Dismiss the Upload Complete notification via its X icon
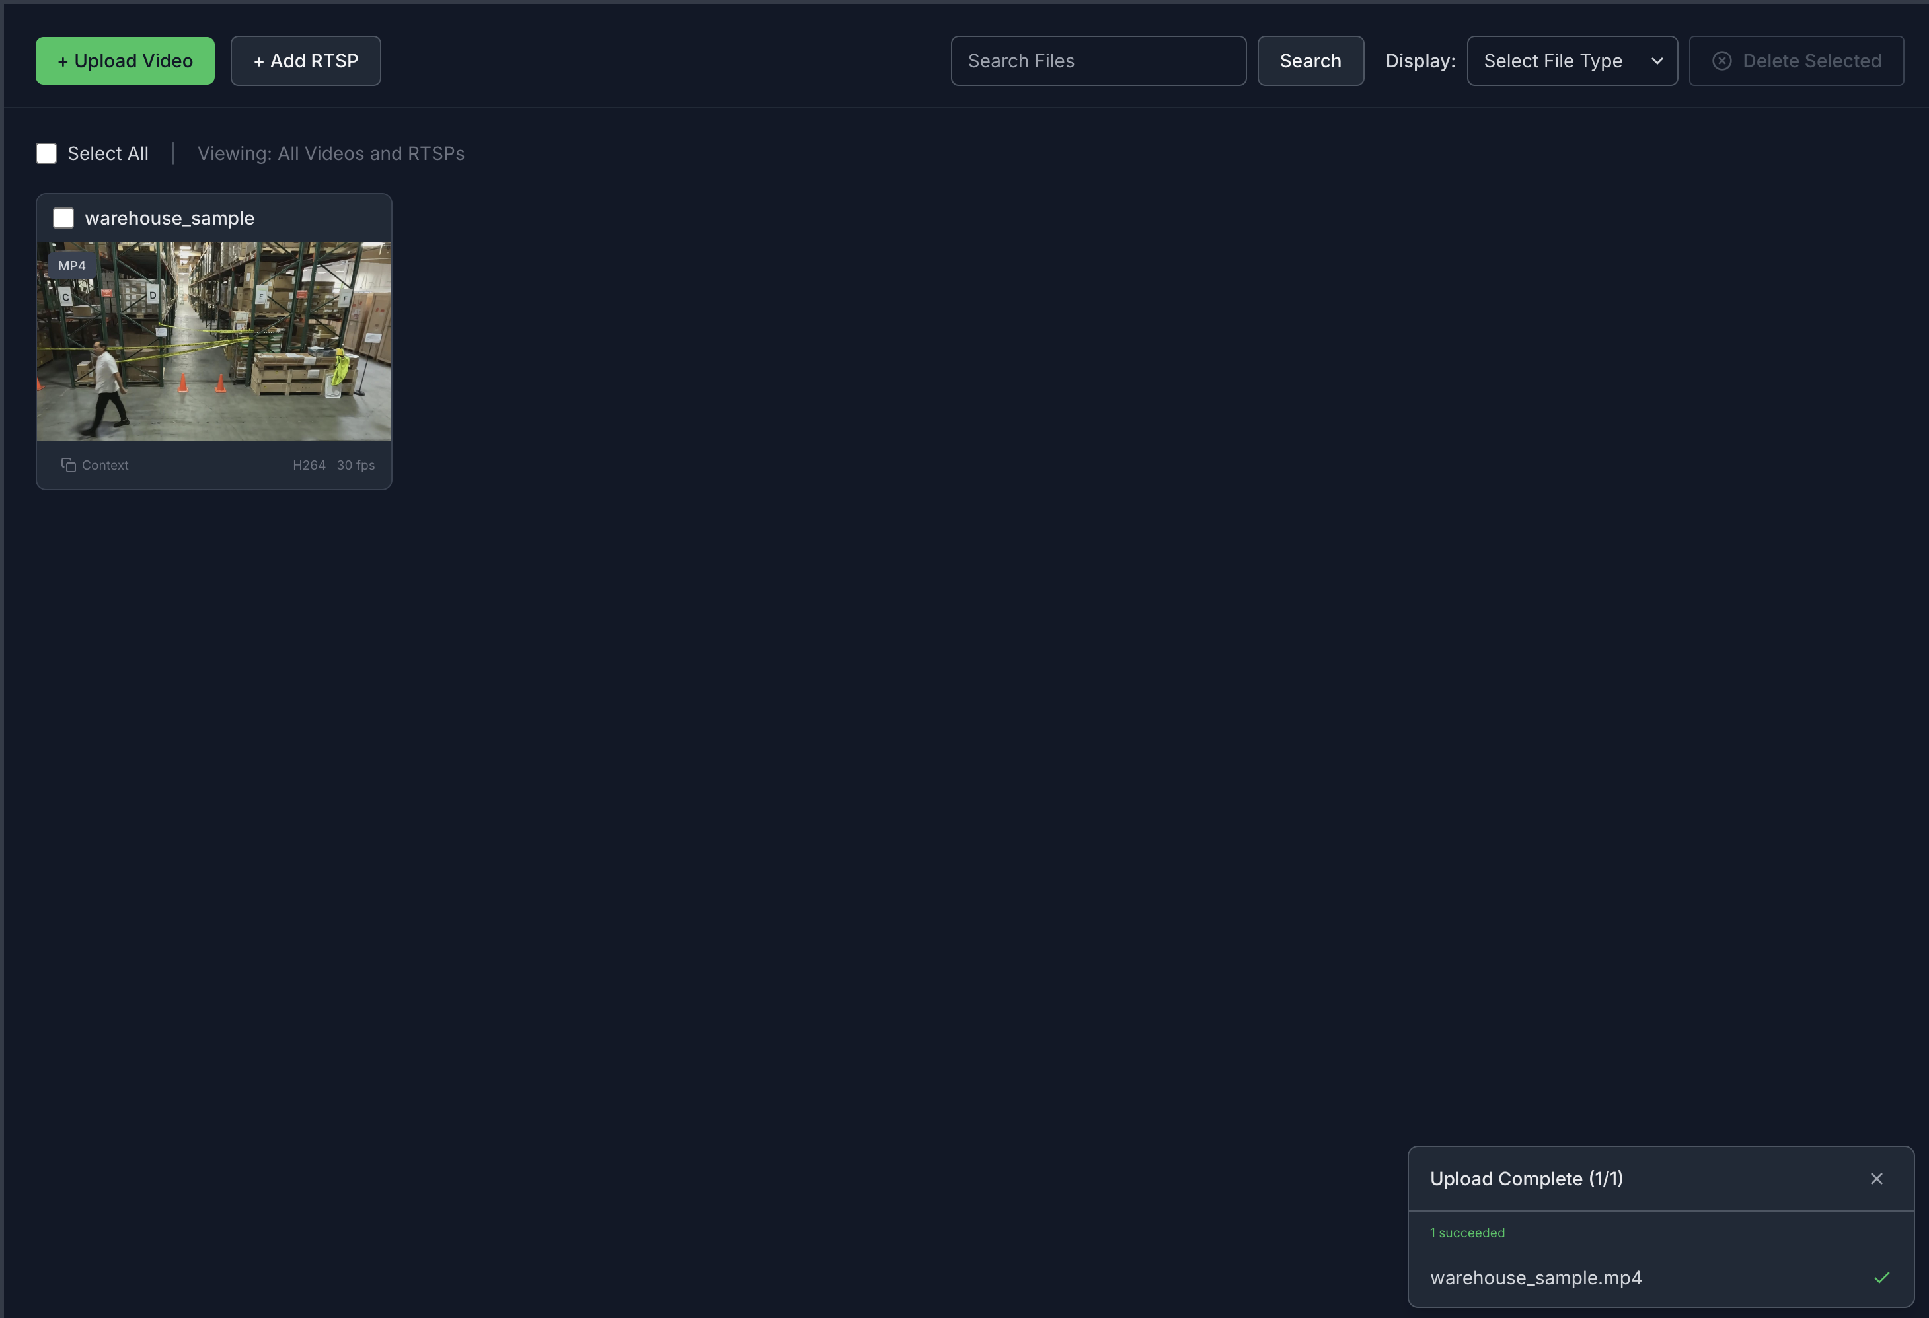The width and height of the screenshot is (1929, 1318). coord(1877,1178)
